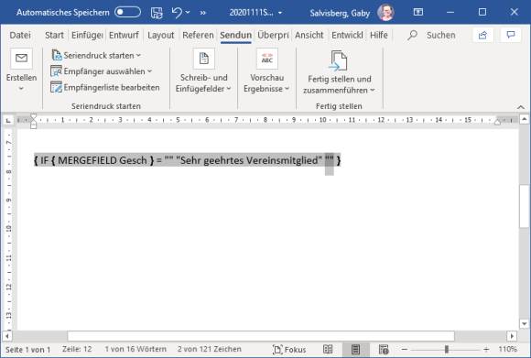
Task: Switch to the Überprüfen tab
Action: tap(273, 35)
